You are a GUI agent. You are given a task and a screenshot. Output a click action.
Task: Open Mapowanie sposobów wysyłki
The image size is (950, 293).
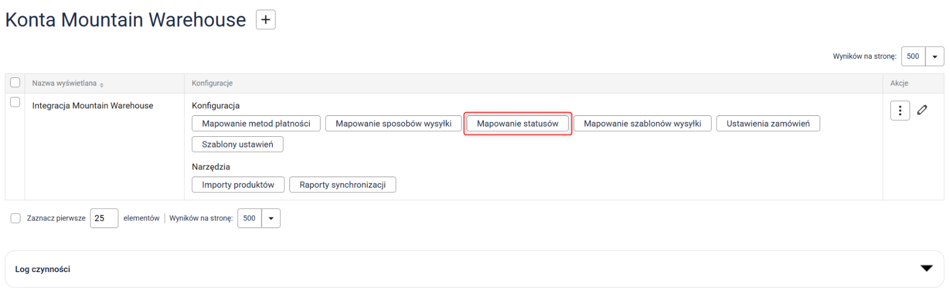pos(393,123)
